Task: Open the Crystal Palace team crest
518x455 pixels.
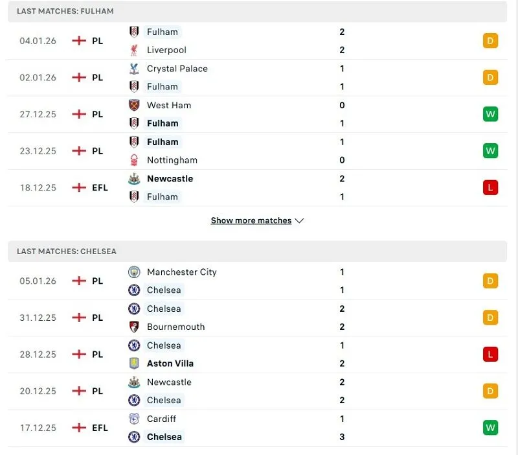Action: 134,68
